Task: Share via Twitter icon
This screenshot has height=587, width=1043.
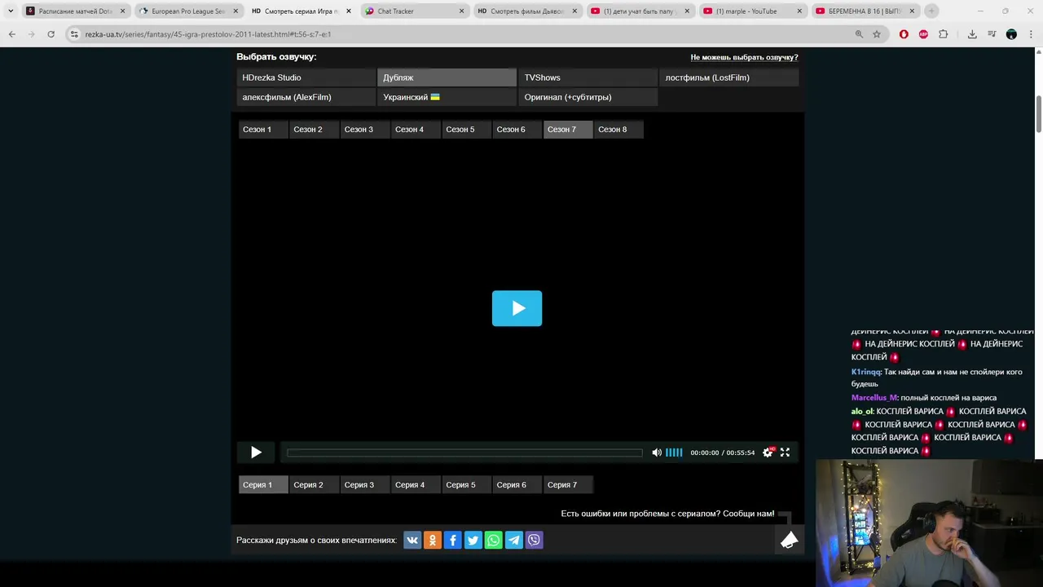Action: click(473, 540)
